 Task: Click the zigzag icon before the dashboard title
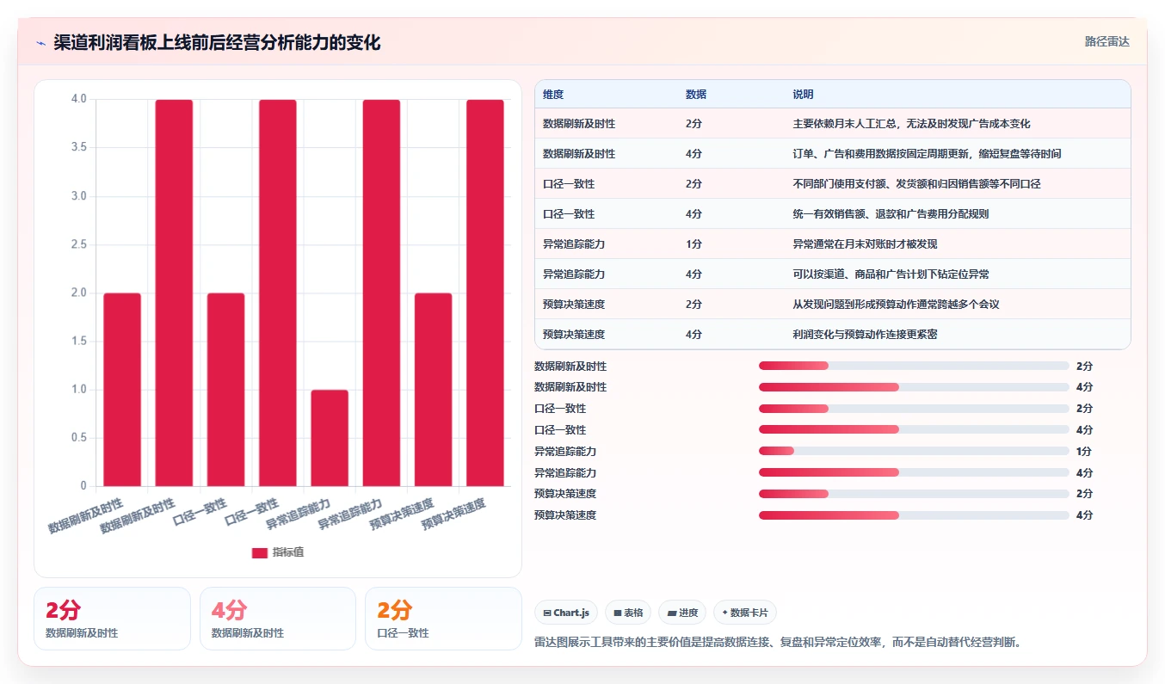tap(40, 43)
